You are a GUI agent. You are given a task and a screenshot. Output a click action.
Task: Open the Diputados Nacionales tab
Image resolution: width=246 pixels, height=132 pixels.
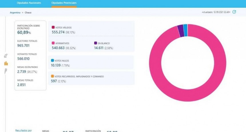coord(29,3)
